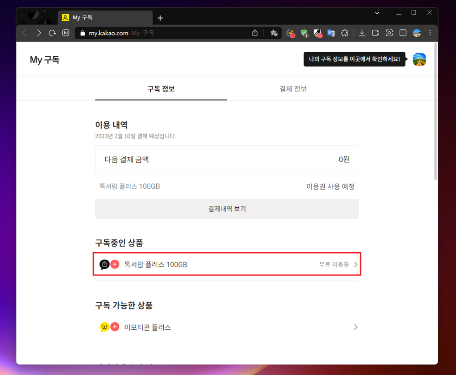Expand 이모티콘 플러스 chevron arrow
Viewport: 456px width, 375px height.
(355, 327)
